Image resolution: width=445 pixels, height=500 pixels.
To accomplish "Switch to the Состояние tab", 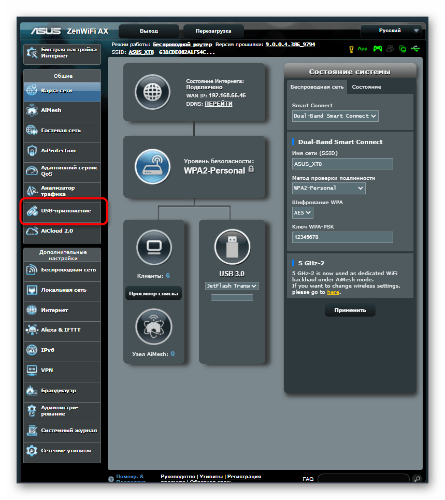I will (x=366, y=87).
